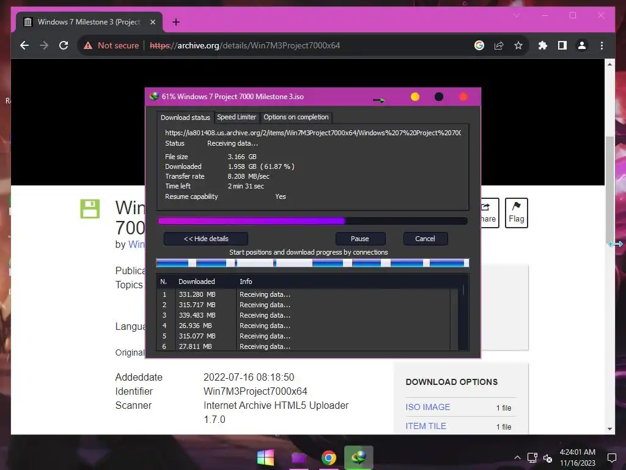
Task: Click the muted volume icon in tray
Action: pyautogui.click(x=548, y=458)
